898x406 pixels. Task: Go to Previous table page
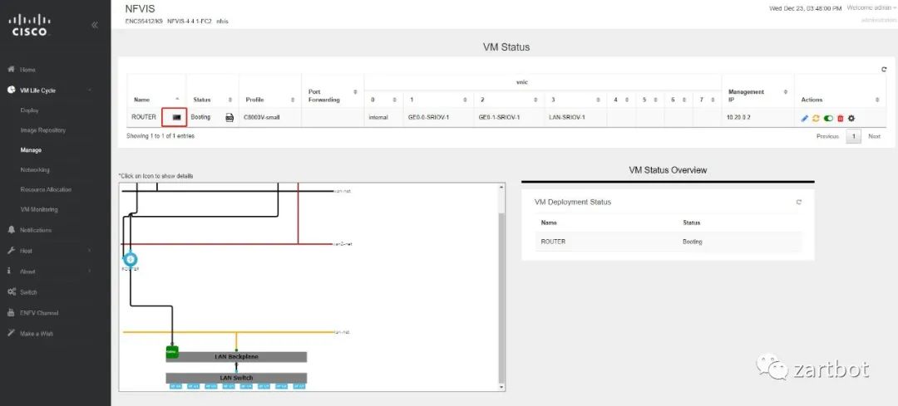click(x=827, y=137)
